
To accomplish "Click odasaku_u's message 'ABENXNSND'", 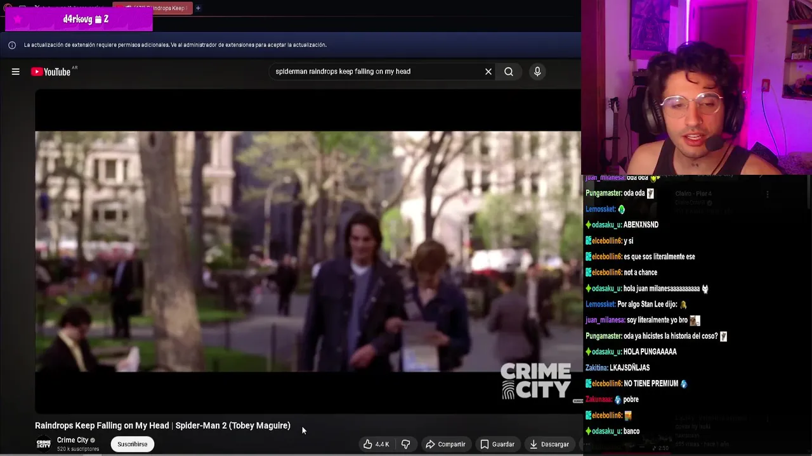I will click(x=641, y=225).
